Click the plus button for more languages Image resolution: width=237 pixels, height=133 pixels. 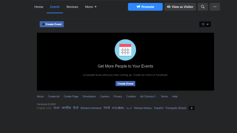coord(192,108)
